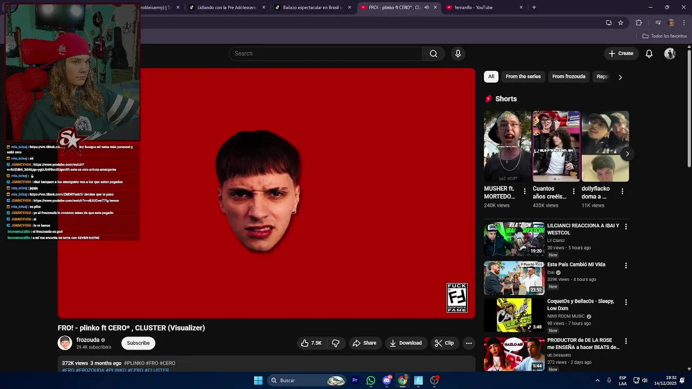Switch to Lidiando con la Pre Adolescencia tab

coord(227,8)
